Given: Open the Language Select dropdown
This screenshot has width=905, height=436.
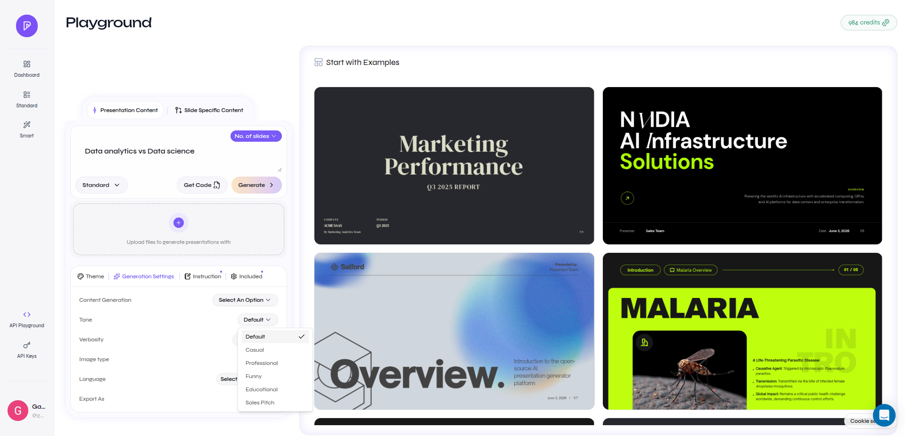Looking at the screenshot, I should point(228,379).
